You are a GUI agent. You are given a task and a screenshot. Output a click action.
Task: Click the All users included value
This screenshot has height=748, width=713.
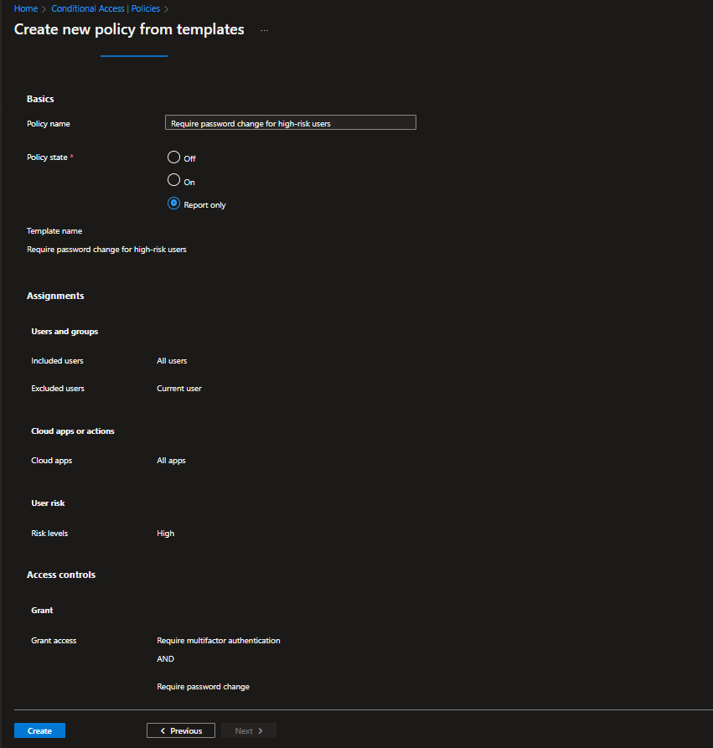click(172, 361)
